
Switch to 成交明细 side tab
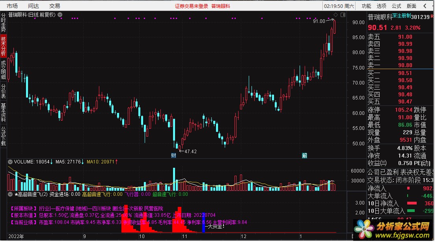coord(3,70)
